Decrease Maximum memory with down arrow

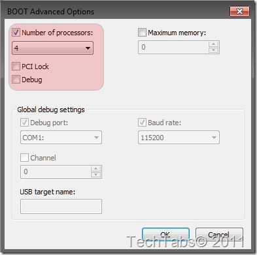coord(213,50)
